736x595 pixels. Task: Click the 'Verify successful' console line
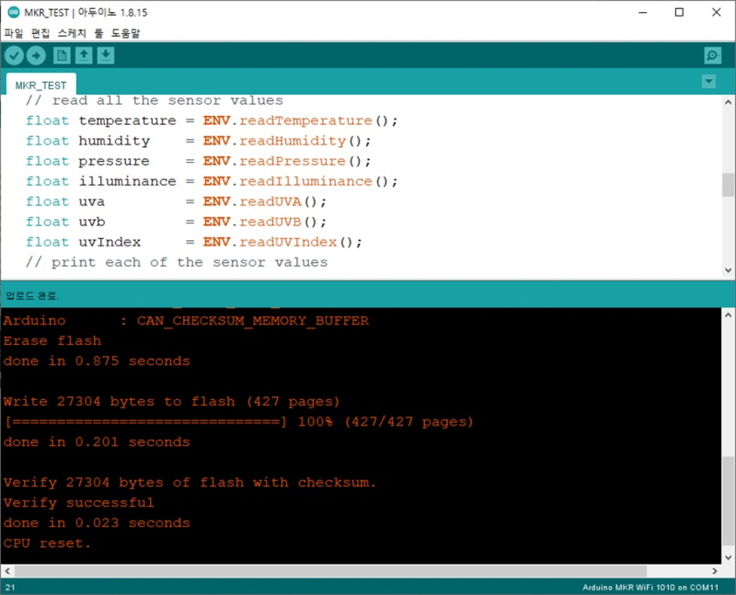click(79, 502)
